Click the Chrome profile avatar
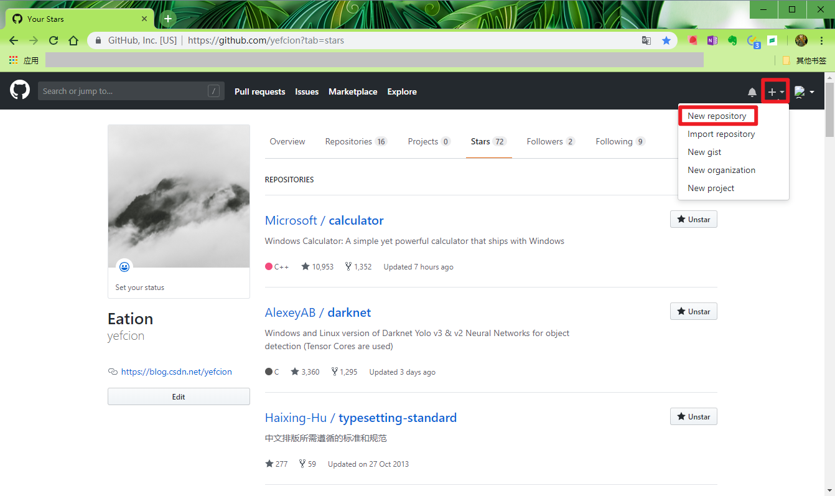 pyautogui.click(x=801, y=40)
